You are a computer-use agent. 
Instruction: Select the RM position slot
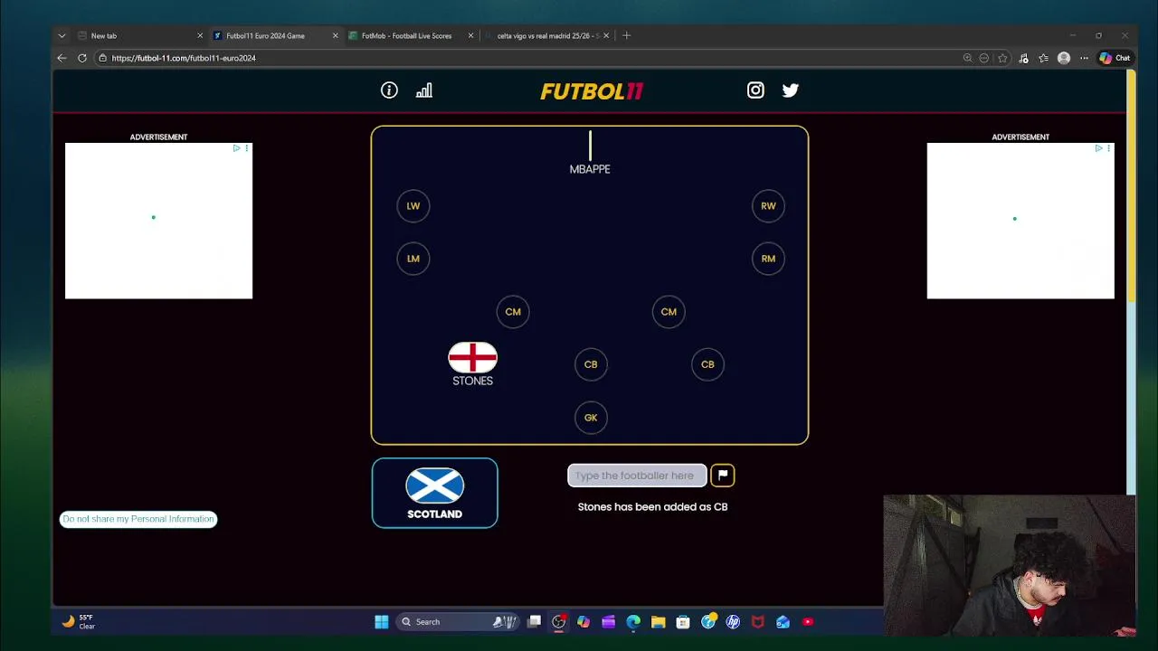click(768, 259)
